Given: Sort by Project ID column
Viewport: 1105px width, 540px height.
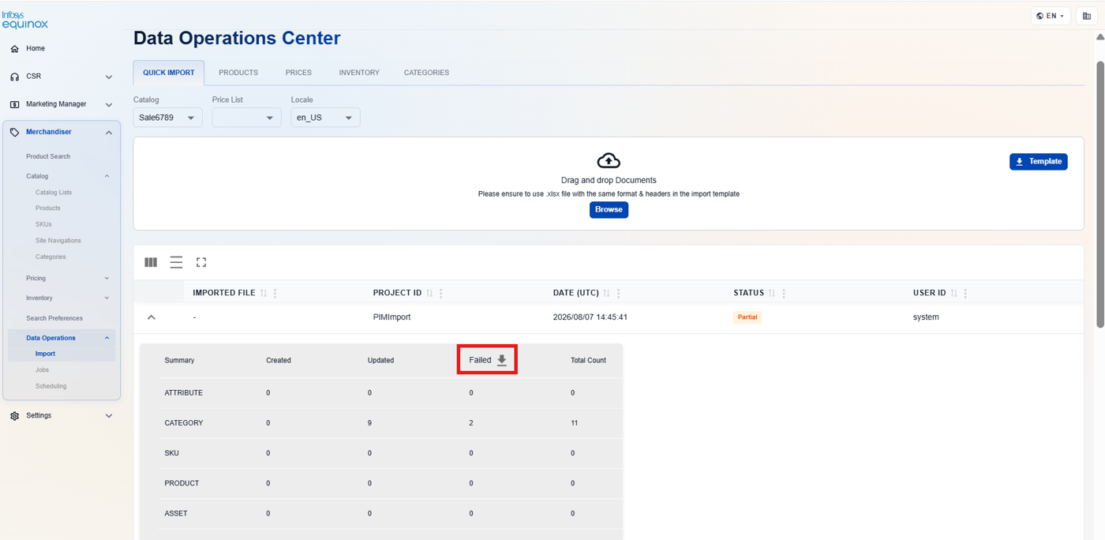Looking at the screenshot, I should 429,293.
